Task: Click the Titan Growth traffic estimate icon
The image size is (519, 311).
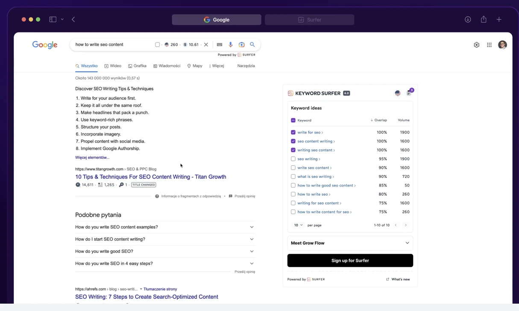Action: click(78, 185)
